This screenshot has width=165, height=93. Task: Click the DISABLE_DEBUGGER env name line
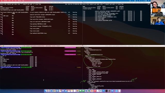pyautogui.click(x=94, y=79)
